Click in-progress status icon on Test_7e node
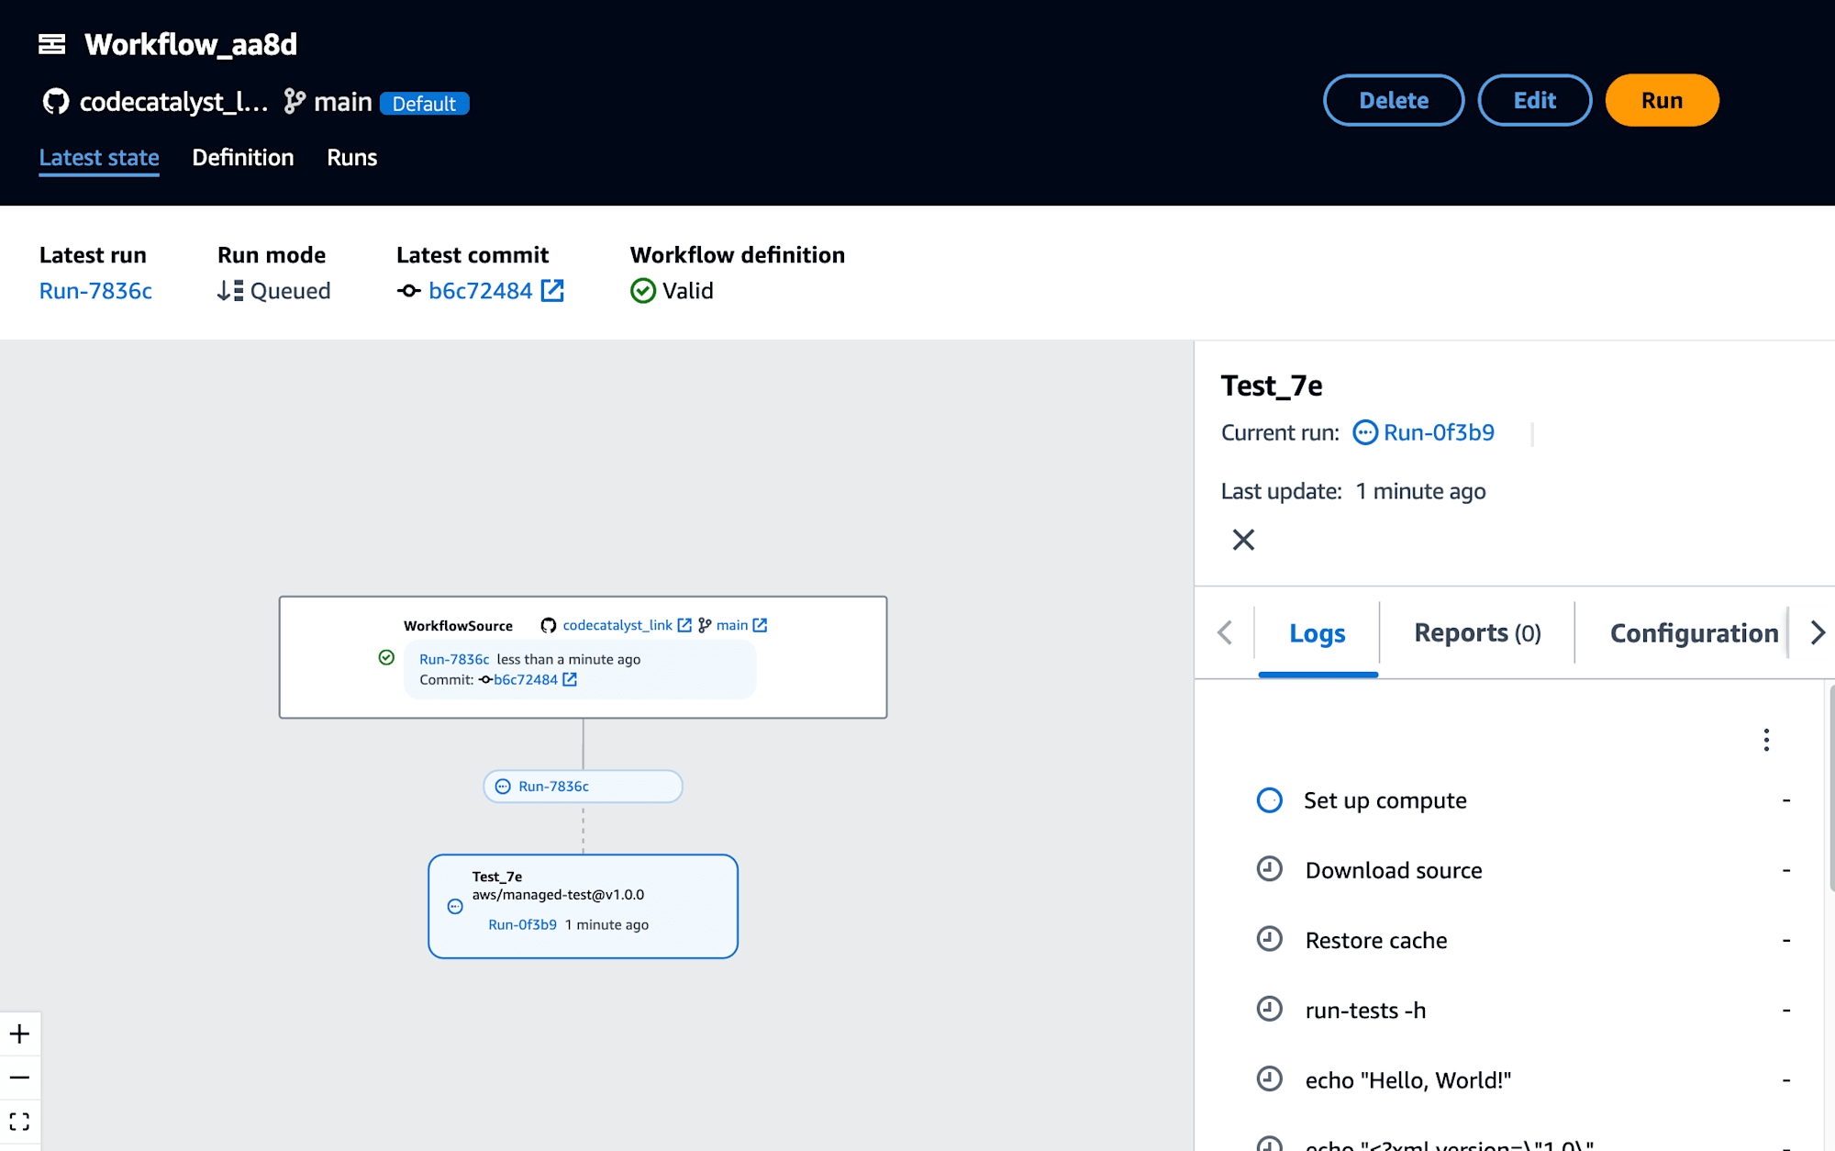Viewport: 1835px width, 1151px height. [455, 907]
